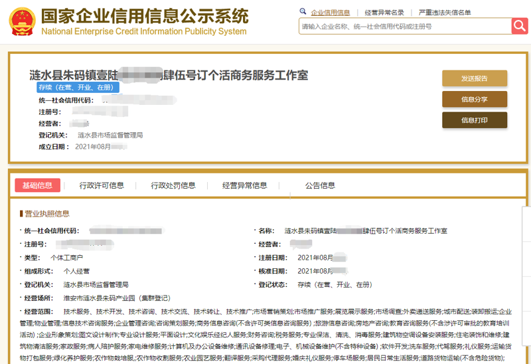
Task: Switch to the 公告信息 tab
Action: 320,185
